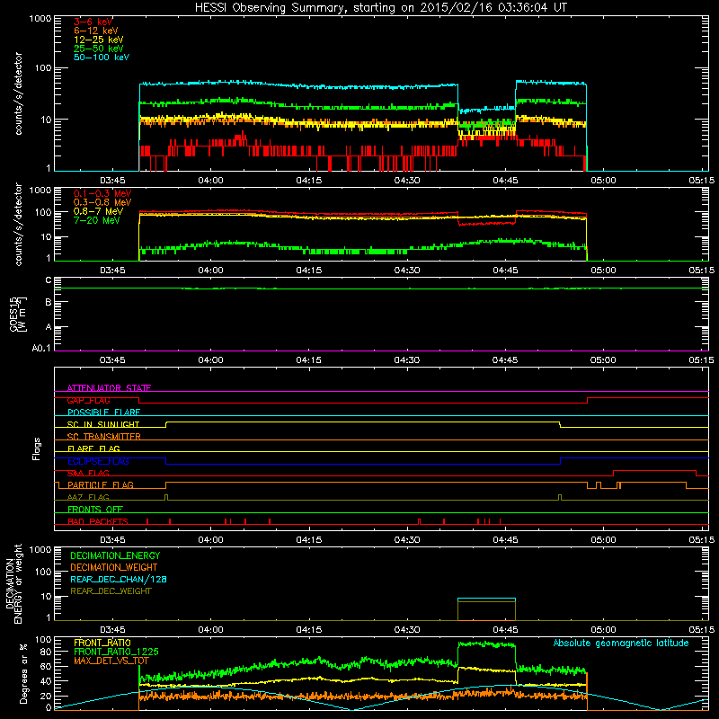This screenshot has height=719, width=719.
Task: Click the vertical Flags axis title
Action: click(x=37, y=448)
